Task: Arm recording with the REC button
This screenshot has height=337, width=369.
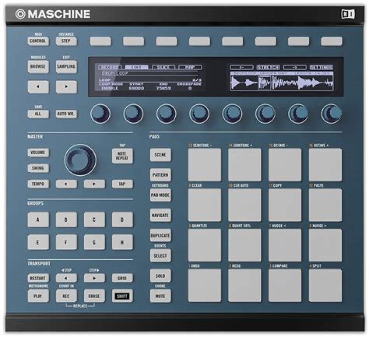Action: [66, 296]
